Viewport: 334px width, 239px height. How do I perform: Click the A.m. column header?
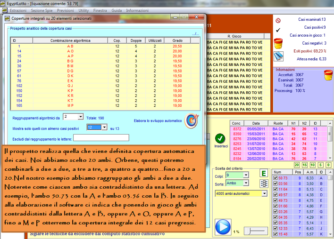point(310,172)
